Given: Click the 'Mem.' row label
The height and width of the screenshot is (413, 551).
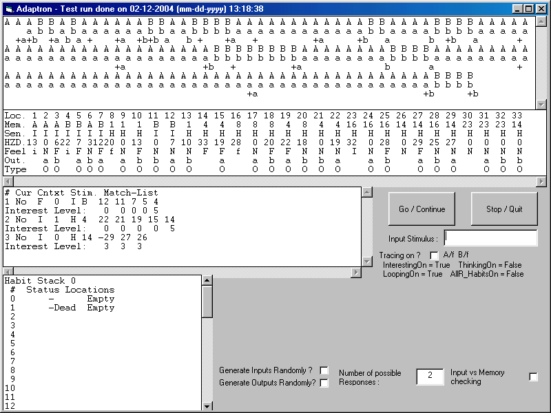Looking at the screenshot, I should tap(15, 125).
